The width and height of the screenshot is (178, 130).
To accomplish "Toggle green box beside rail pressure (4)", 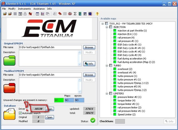I will (x=115, y=37).
